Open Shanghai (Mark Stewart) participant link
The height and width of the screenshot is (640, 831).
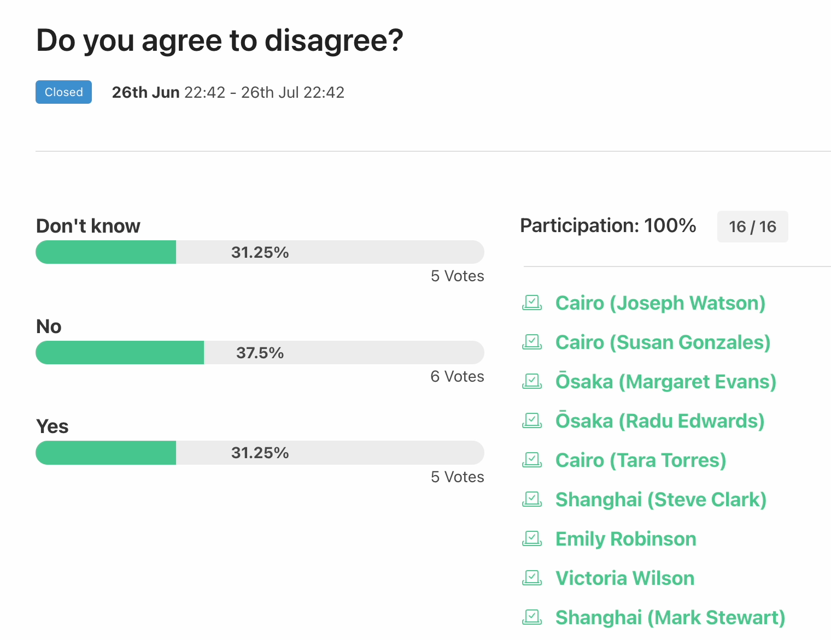670,618
